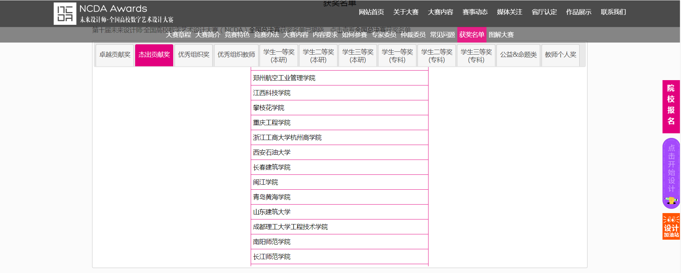
Task: Open the 关于大赛 menu
Action: tap(406, 12)
